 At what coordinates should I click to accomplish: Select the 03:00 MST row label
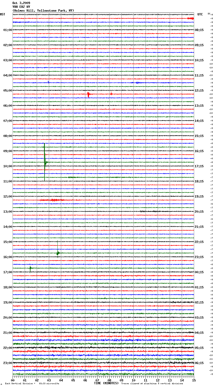point(8,60)
